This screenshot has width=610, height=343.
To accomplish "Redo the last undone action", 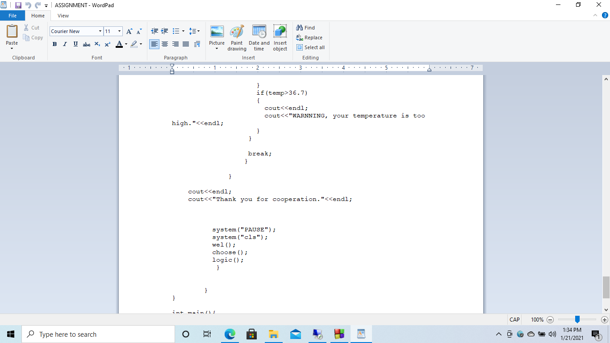I will point(38,5).
